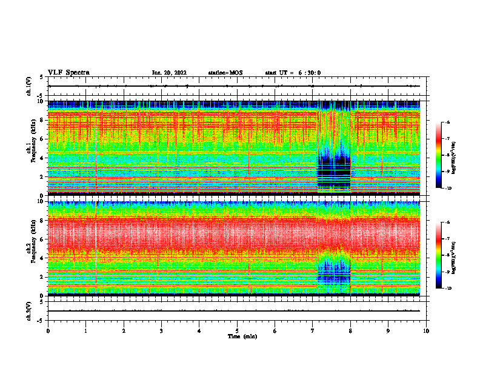This screenshot has height=371, width=480.
Task: Click the "station=MOS" header text
Action: [x=225, y=73]
